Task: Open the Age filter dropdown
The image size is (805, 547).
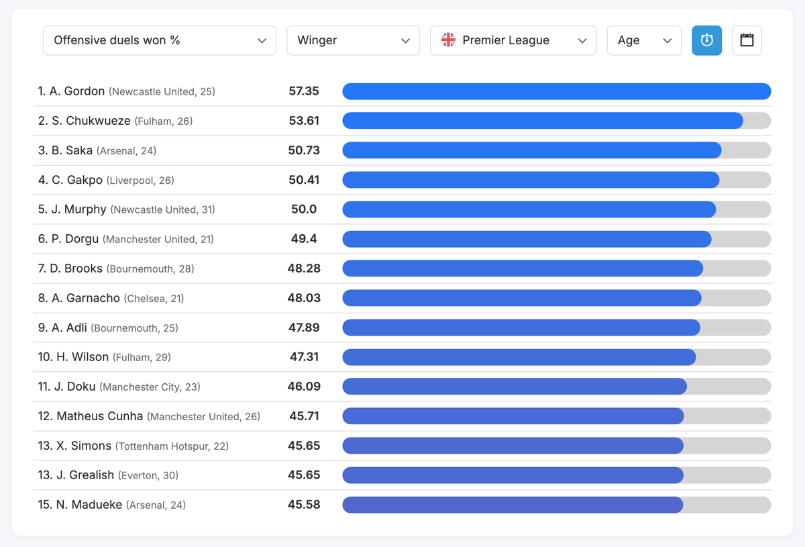Action: (x=645, y=40)
